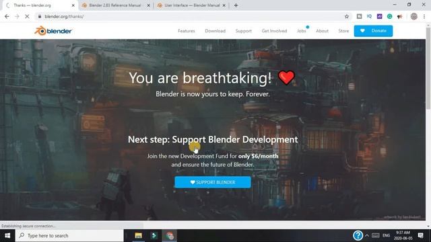Viewport: 431px width, 242px height.
Task: Click the SUPPORT BLENDER button
Action: point(213,182)
